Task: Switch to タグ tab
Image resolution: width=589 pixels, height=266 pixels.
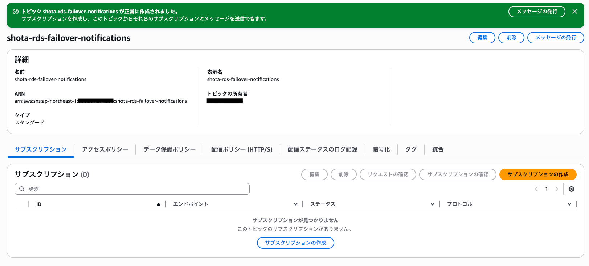Action: coord(411,149)
